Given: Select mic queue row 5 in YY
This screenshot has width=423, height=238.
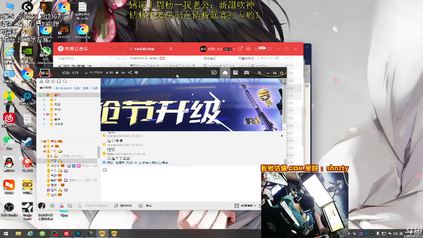Looking at the screenshot, I should pyautogui.click(x=69, y=114).
